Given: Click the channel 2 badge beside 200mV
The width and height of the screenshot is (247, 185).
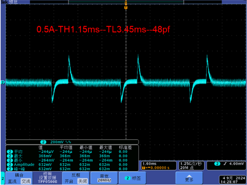Looking at the screenshot, I should 43,142.
